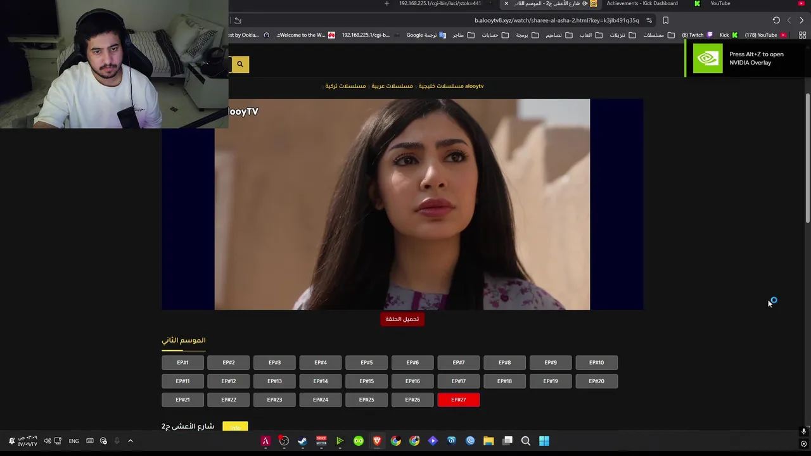Open the تصاميم bookmarks folder
811x456 pixels.
click(559, 35)
